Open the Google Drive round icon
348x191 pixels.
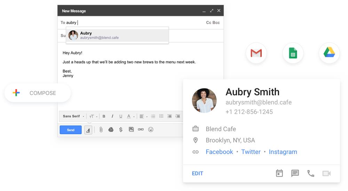pos(329,53)
